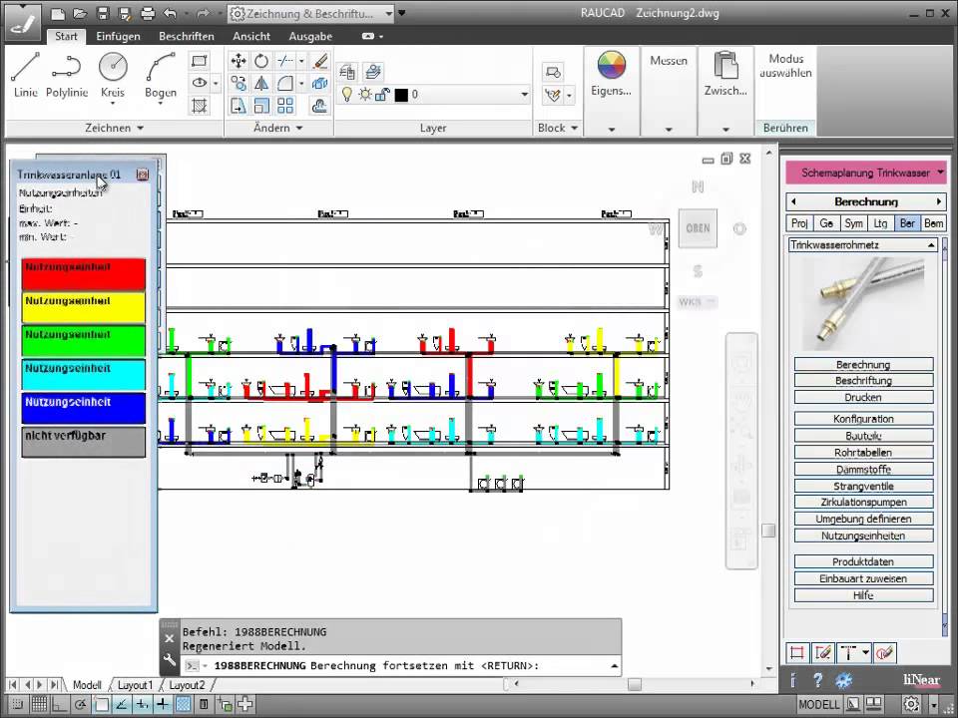Click the command line wrench icon
The image size is (958, 718).
170,660
